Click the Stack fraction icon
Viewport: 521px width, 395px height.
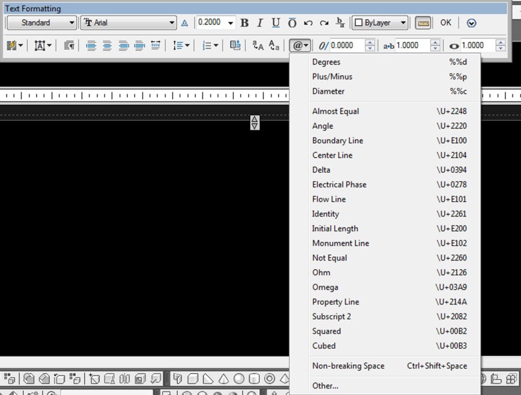click(341, 23)
